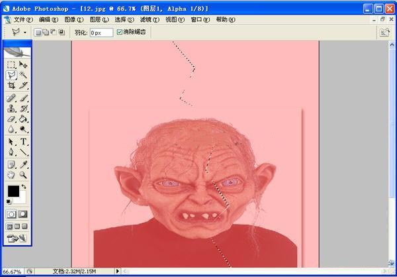
Task: Select the Path Selection tool
Action: coord(11,142)
